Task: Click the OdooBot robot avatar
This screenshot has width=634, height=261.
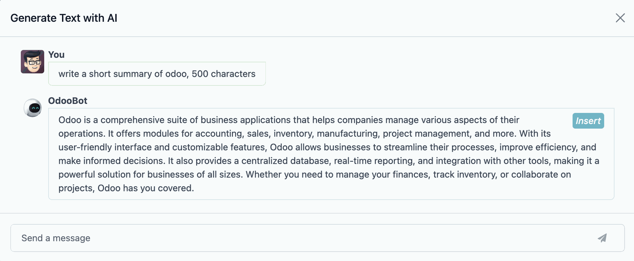Action: coord(33,108)
